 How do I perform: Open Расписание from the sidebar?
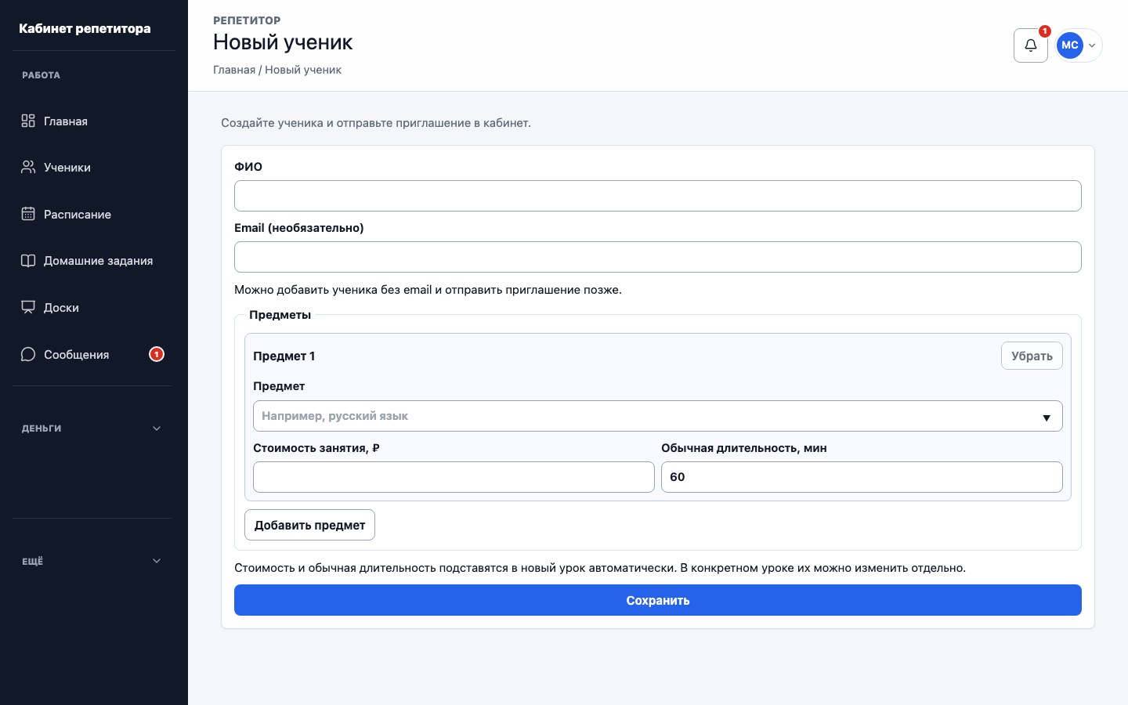pos(92,214)
